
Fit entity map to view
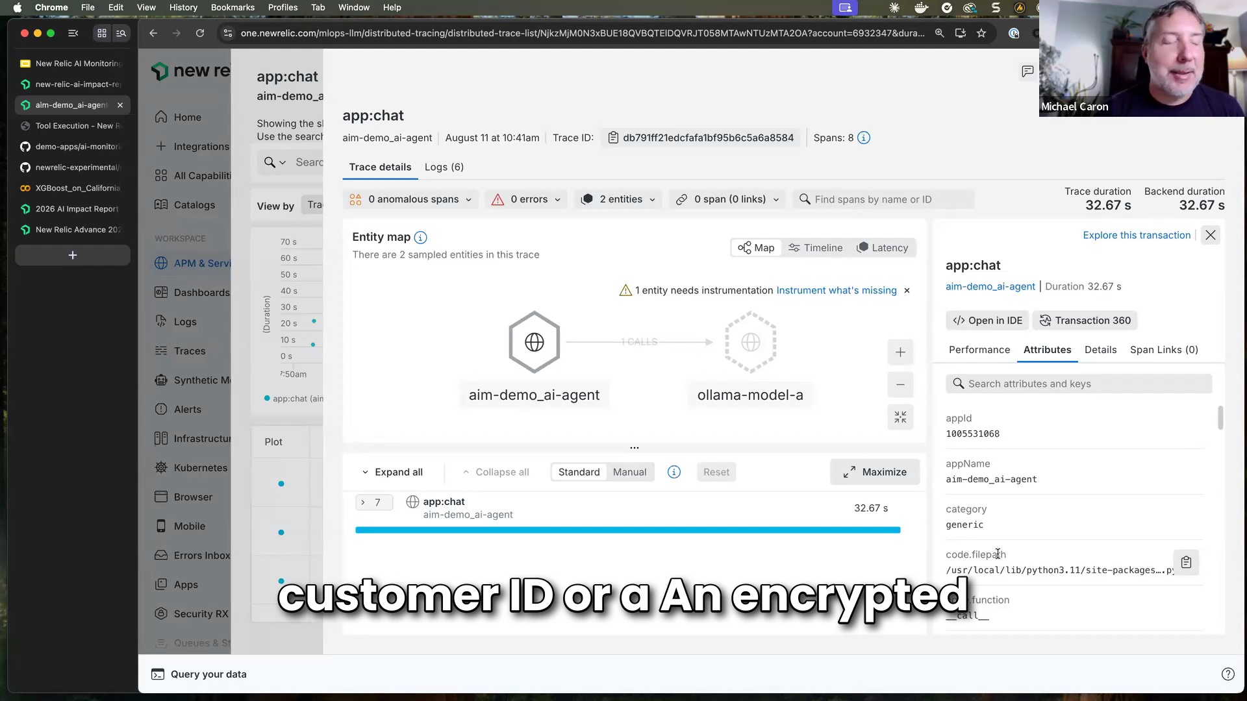click(x=900, y=417)
